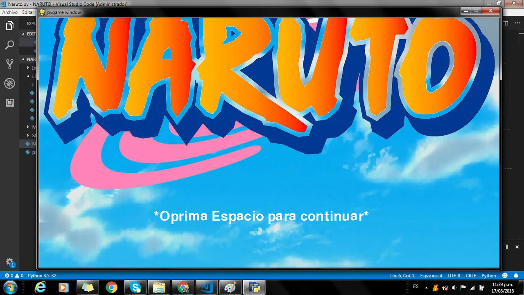Screen dimensions: 524x295
Task: Click the pygame snake icon in title bar
Action: click(42, 12)
